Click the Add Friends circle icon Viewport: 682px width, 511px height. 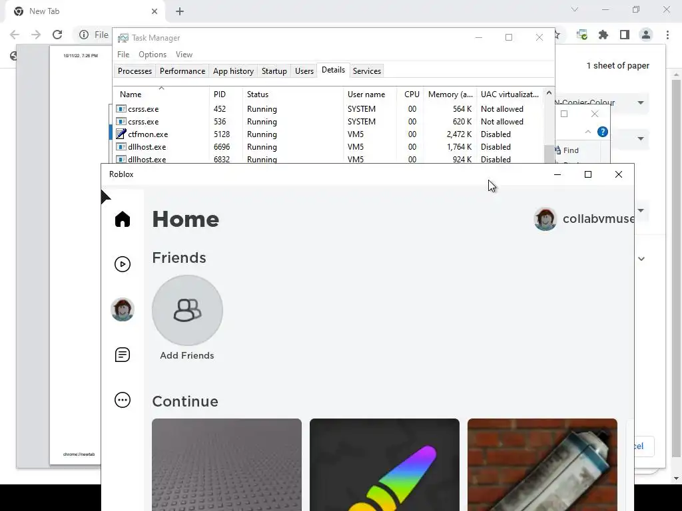[x=187, y=310]
